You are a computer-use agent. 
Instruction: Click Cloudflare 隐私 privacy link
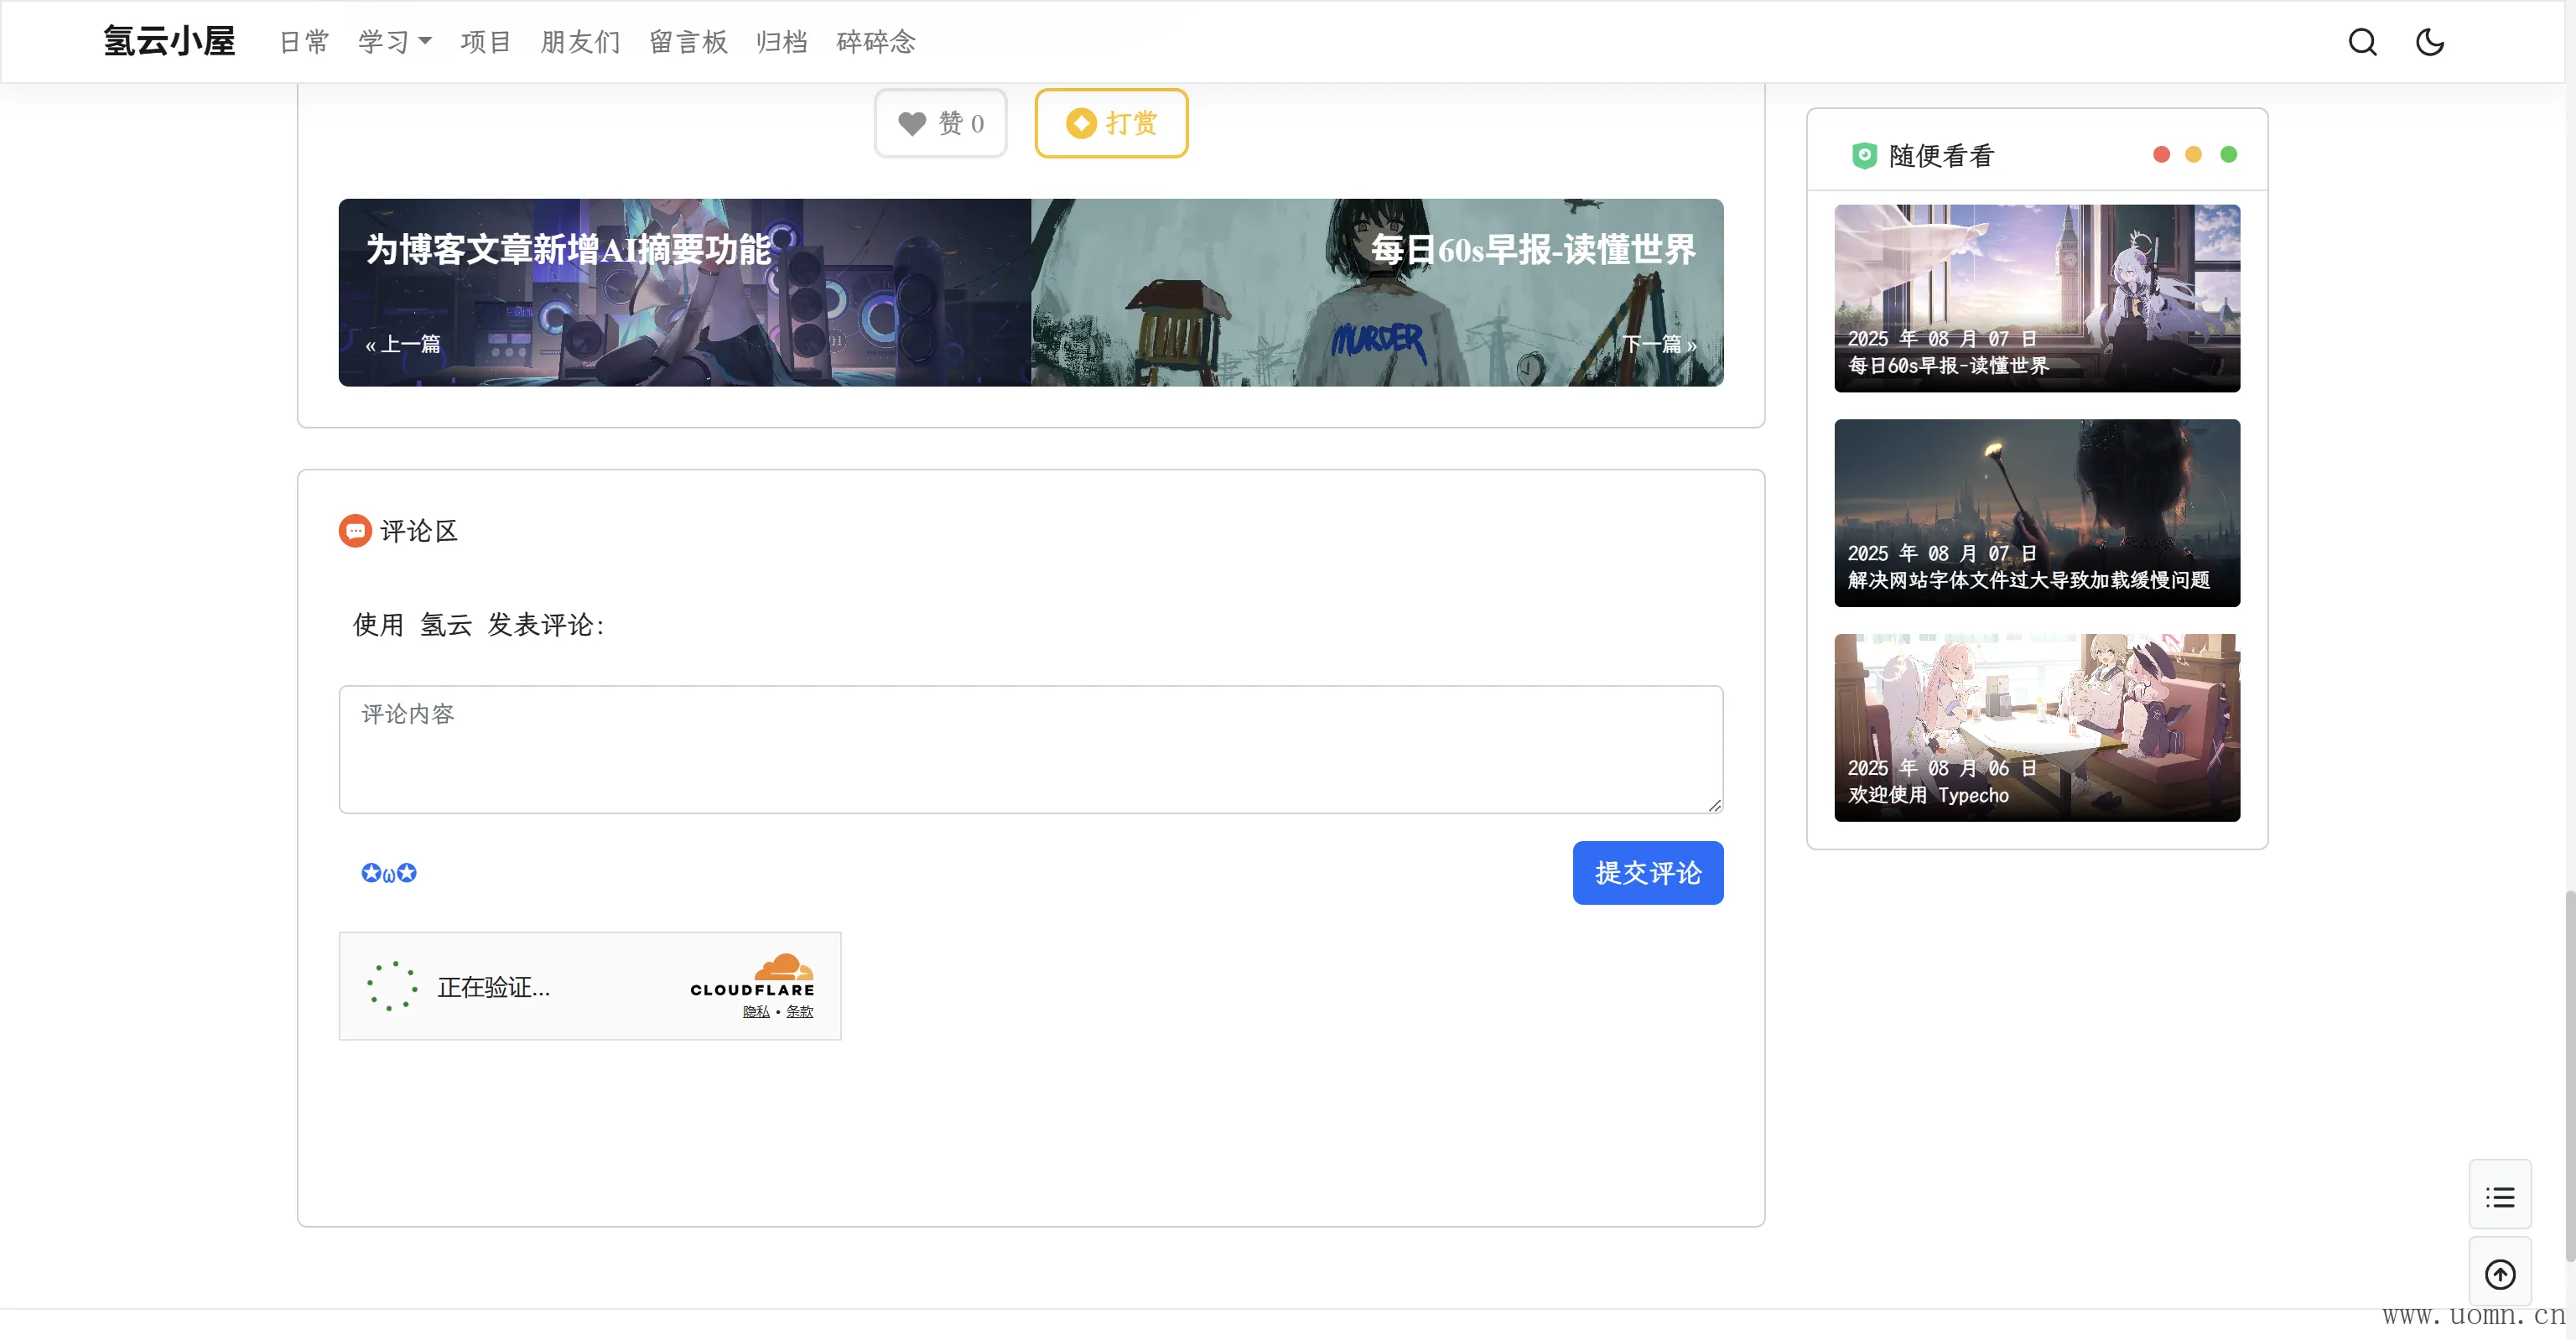[756, 1012]
